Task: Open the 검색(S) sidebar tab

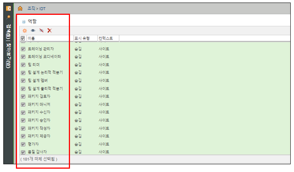Action: [8, 32]
